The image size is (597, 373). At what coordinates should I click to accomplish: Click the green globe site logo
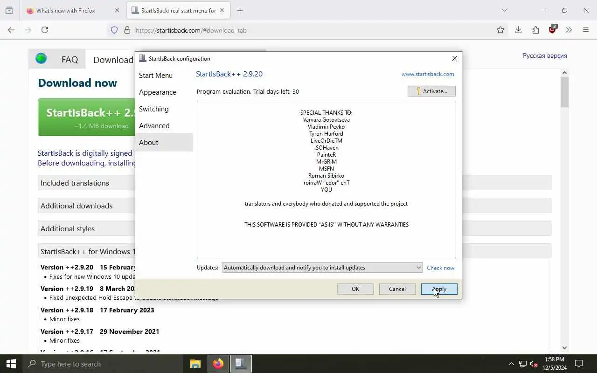(41, 59)
